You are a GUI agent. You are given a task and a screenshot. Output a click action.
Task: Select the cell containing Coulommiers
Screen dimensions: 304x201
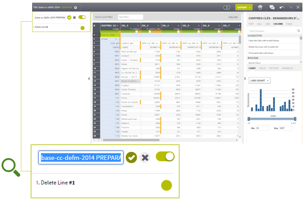click(131, 106)
